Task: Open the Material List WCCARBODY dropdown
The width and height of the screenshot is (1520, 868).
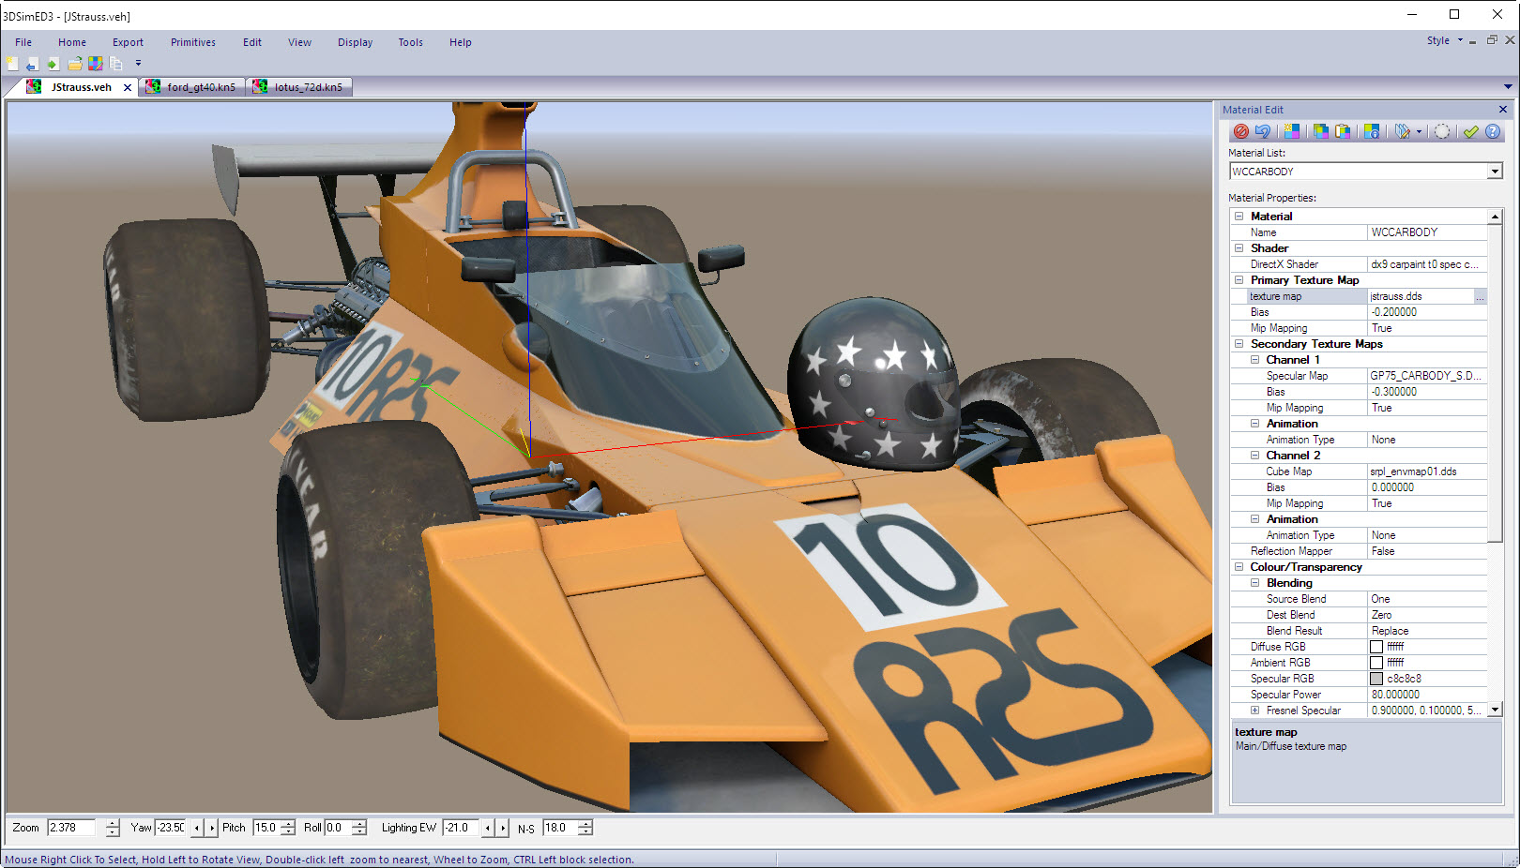Action: (x=1495, y=172)
